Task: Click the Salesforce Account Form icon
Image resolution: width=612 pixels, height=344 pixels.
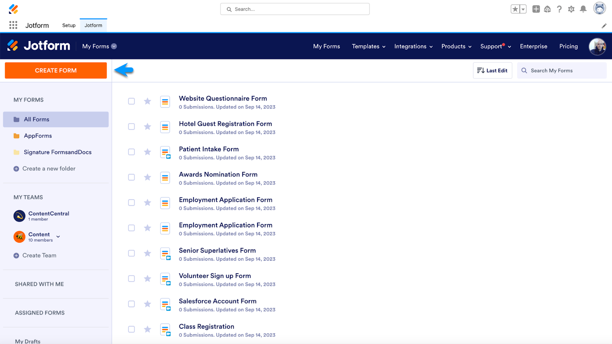Action: 165,305
